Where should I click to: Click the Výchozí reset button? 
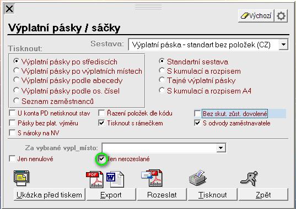click(256, 16)
